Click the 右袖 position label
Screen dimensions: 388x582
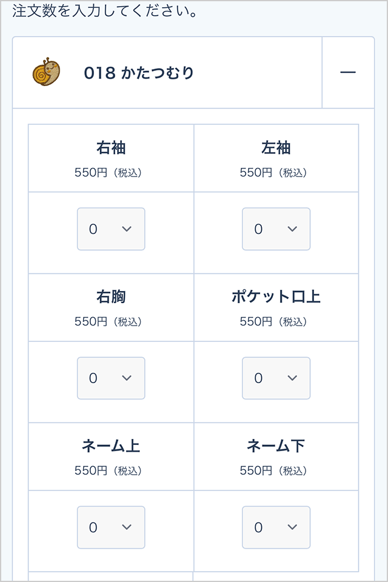[111, 148]
